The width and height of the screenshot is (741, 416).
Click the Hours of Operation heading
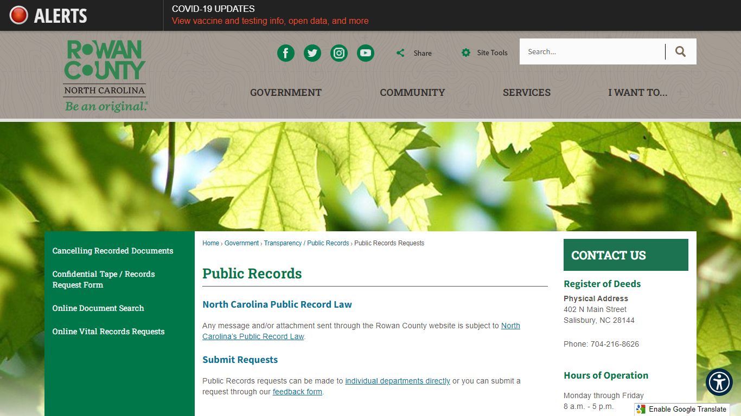[x=606, y=375]
